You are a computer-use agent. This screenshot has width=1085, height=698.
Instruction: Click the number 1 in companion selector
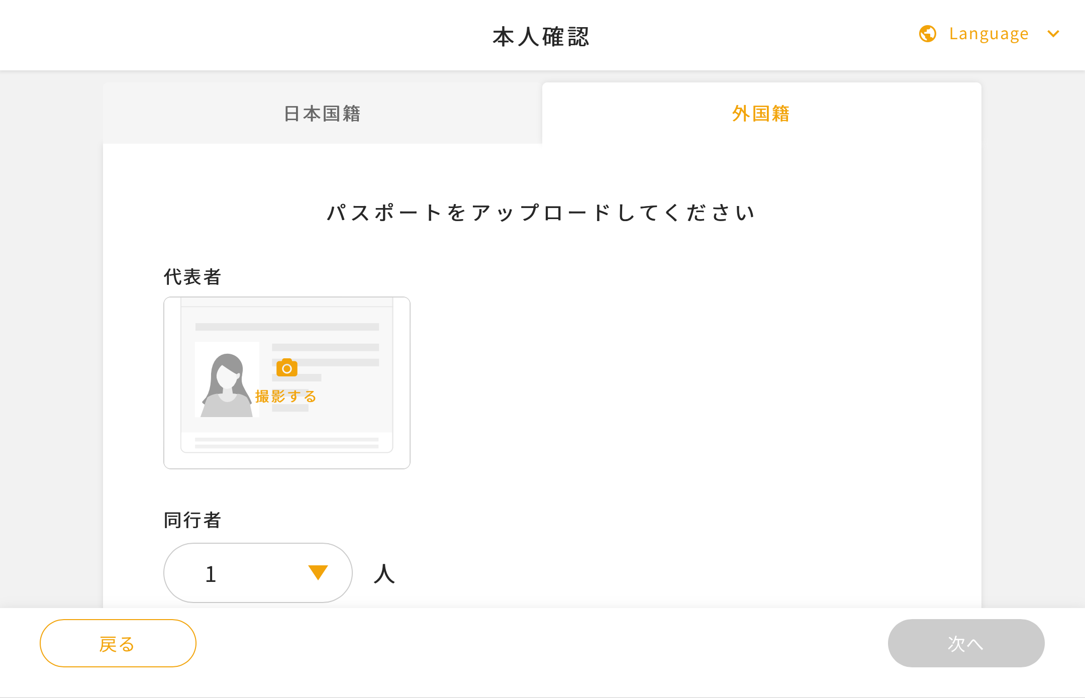point(211,574)
